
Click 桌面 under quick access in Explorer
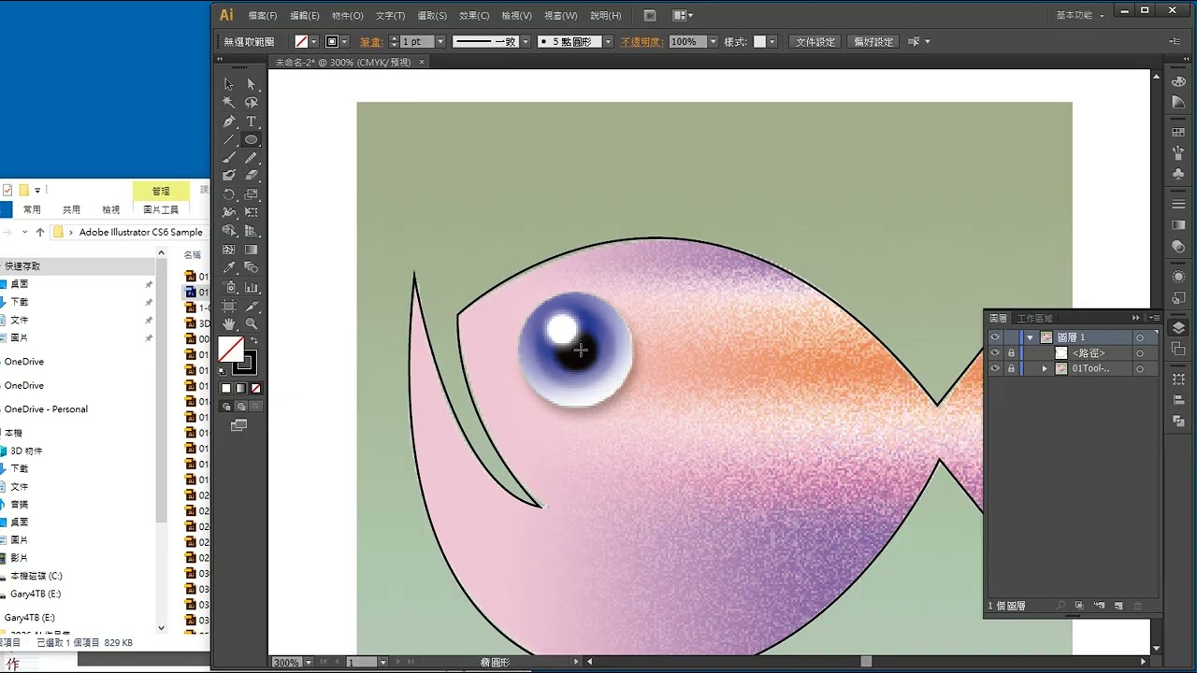[20, 283]
